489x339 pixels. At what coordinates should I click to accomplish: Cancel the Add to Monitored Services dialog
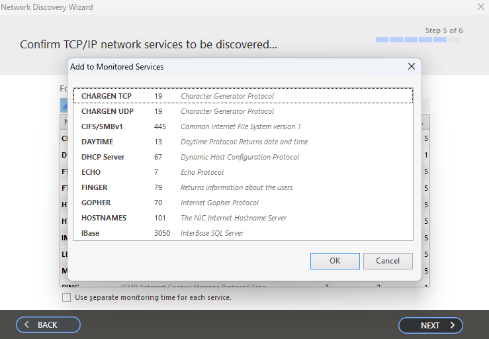click(x=388, y=261)
